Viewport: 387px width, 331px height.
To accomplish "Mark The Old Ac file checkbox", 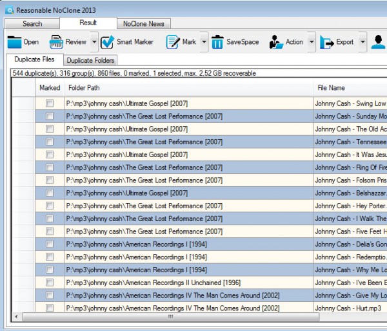I will click(x=50, y=129).
